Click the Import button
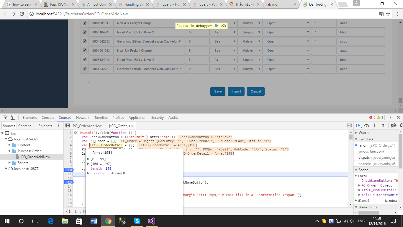This screenshot has width=403, height=227. [x=236, y=91]
